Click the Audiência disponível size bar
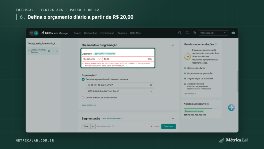 [202, 108]
